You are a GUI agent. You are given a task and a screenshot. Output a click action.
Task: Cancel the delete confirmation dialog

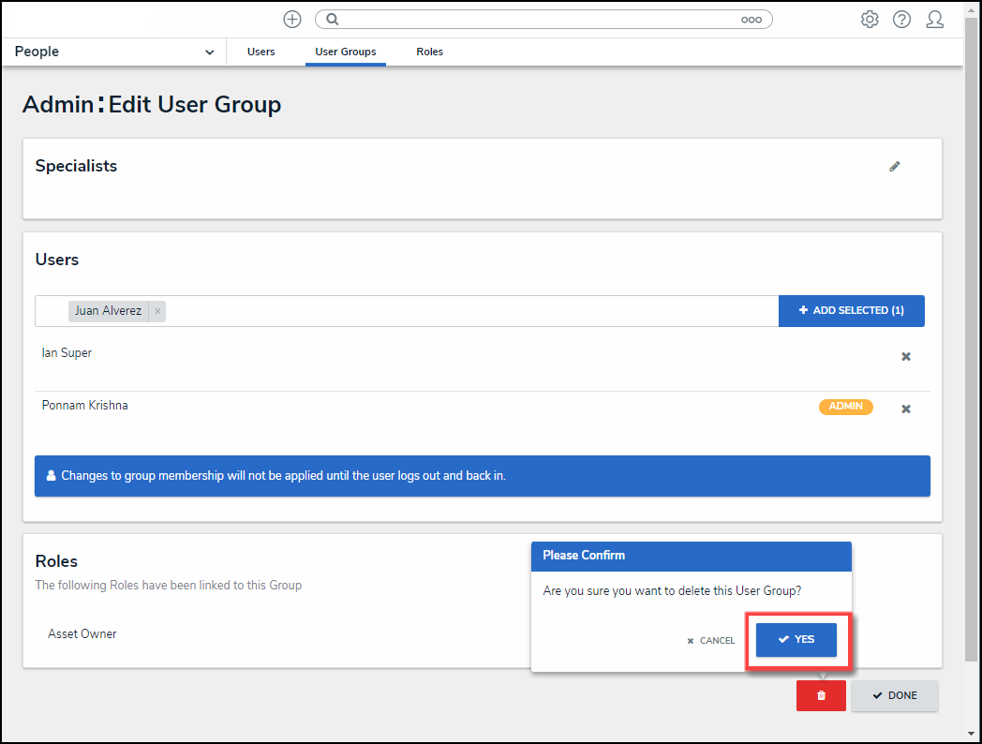(711, 641)
